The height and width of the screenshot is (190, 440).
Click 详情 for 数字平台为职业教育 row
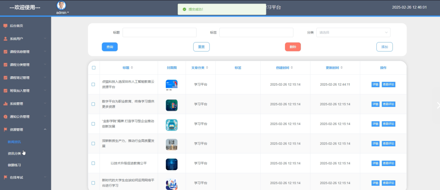click(375, 104)
